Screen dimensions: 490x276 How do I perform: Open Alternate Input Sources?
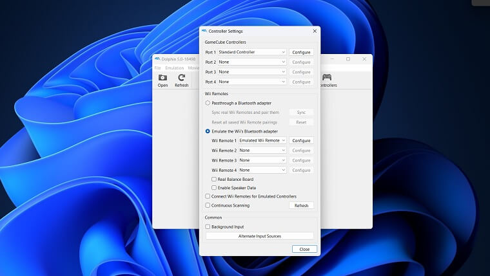click(260, 236)
